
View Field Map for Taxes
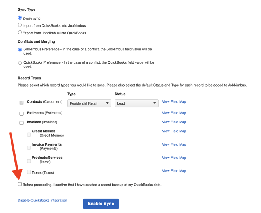coord(174,171)
